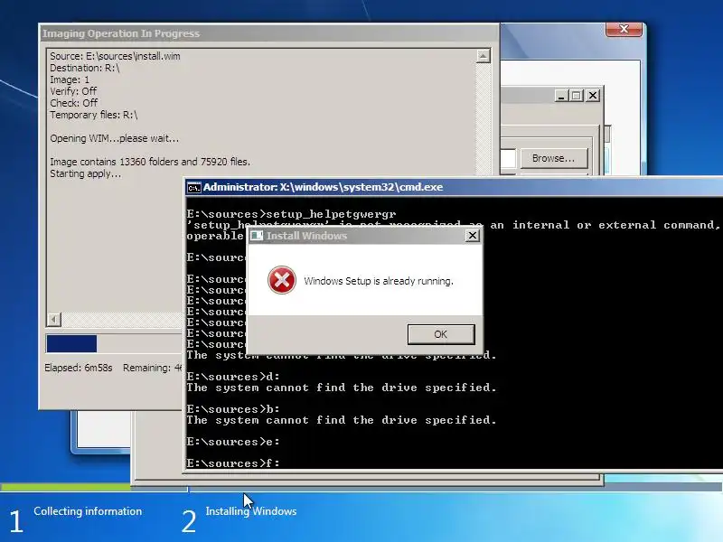Click 'Image contains 13360 folders' line

click(150, 162)
